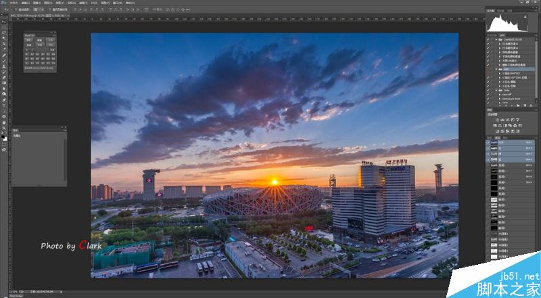Viewport: 541px width, 298px height.
Task: Select the History Brush tool
Action: pos(4,72)
